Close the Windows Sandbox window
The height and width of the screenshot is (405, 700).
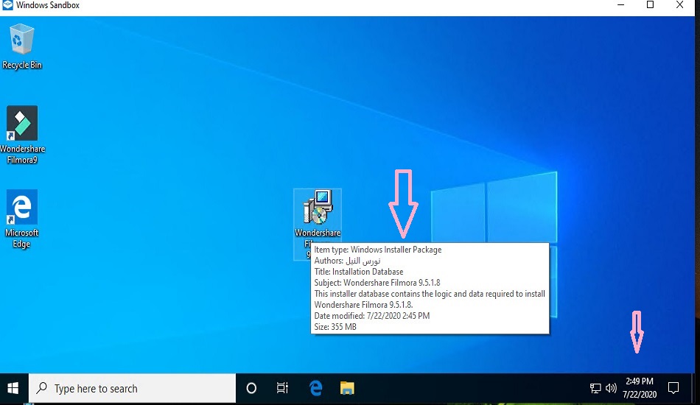point(680,6)
